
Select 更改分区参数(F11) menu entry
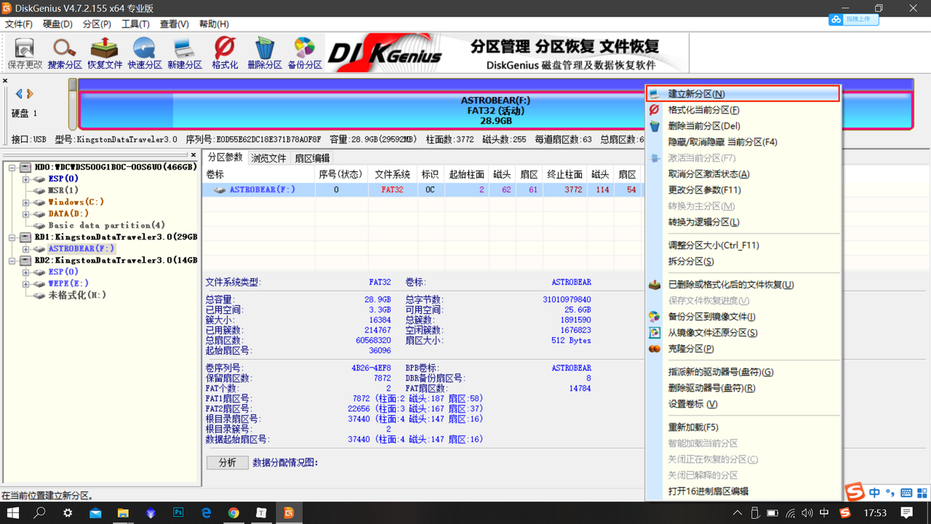point(743,190)
